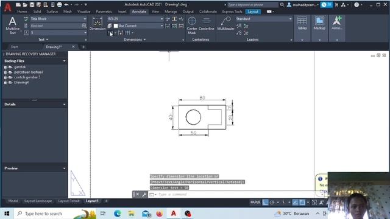Screen dimensions: 390x219
Task: Expand the Text panel title dropdown
Action: [43, 40]
